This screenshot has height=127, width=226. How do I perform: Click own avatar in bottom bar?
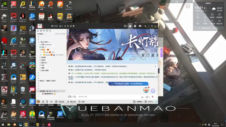coord(38,102)
